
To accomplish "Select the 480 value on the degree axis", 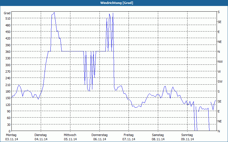I will [8, 25].
